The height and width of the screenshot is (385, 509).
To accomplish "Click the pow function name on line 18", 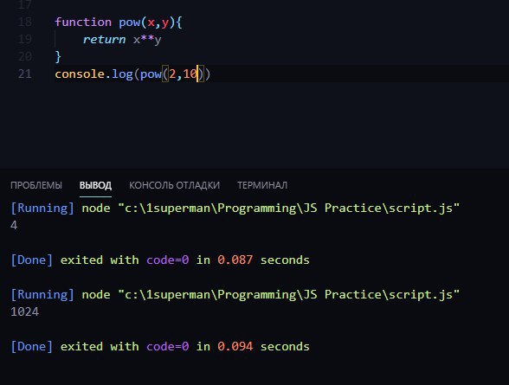I will pos(130,22).
